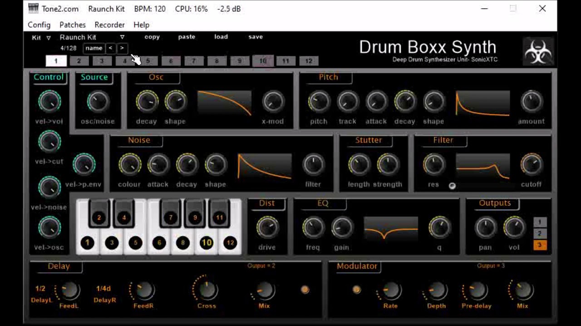Click the Osc decay knob
Viewport: 581px width, 326px height.
click(x=147, y=101)
